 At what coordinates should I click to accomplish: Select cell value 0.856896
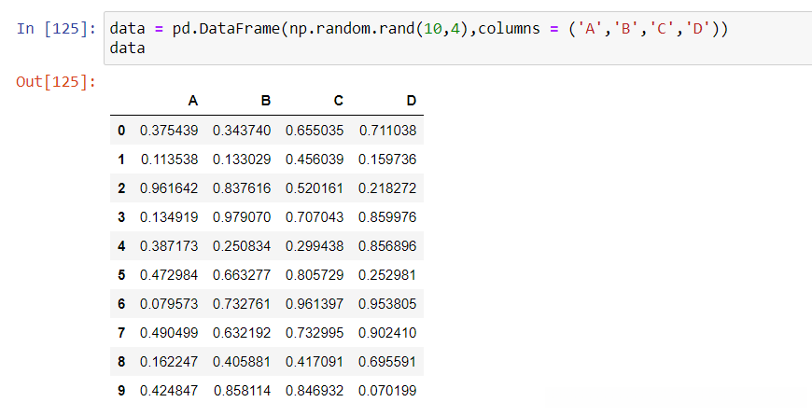387,246
